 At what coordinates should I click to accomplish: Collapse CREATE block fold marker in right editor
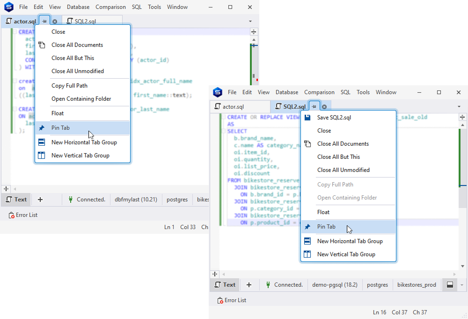coord(223,117)
